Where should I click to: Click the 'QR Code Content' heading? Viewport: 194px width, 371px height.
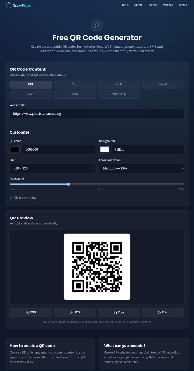(28, 69)
